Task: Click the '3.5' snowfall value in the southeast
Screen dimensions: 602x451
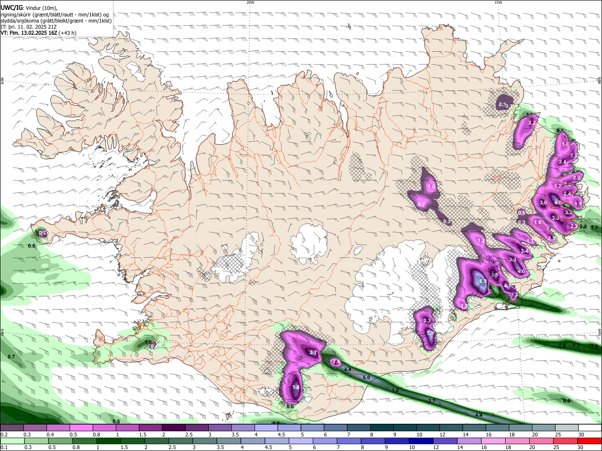Action: (x=494, y=275)
